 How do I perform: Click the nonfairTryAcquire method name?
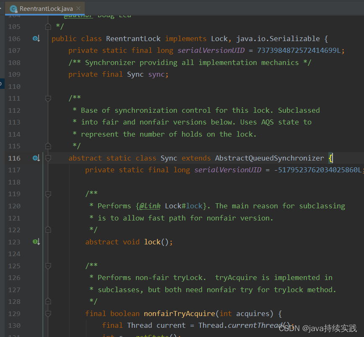click(179, 314)
